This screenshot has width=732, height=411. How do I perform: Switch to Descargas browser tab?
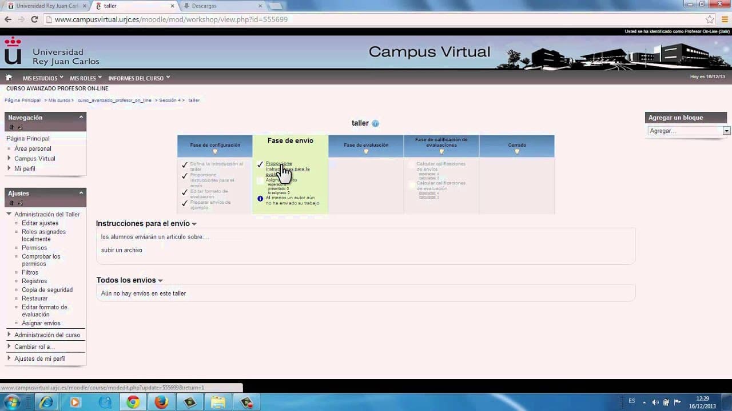coord(223,6)
